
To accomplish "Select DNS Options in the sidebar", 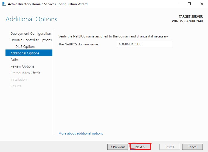I will pos(25,47).
